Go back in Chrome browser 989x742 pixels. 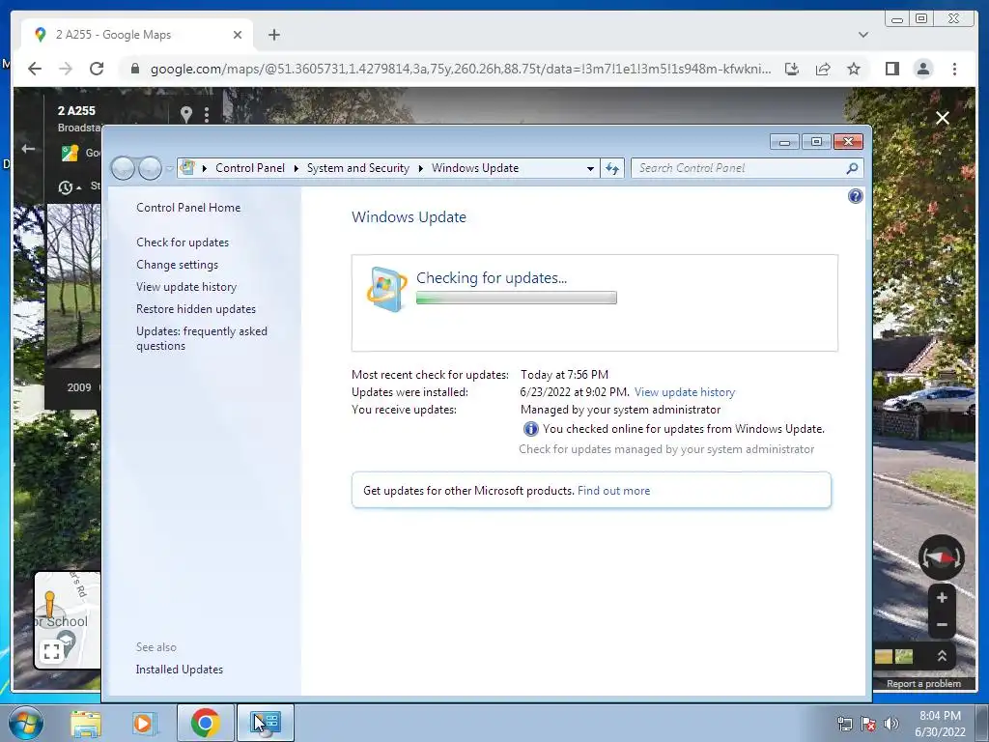(x=35, y=69)
